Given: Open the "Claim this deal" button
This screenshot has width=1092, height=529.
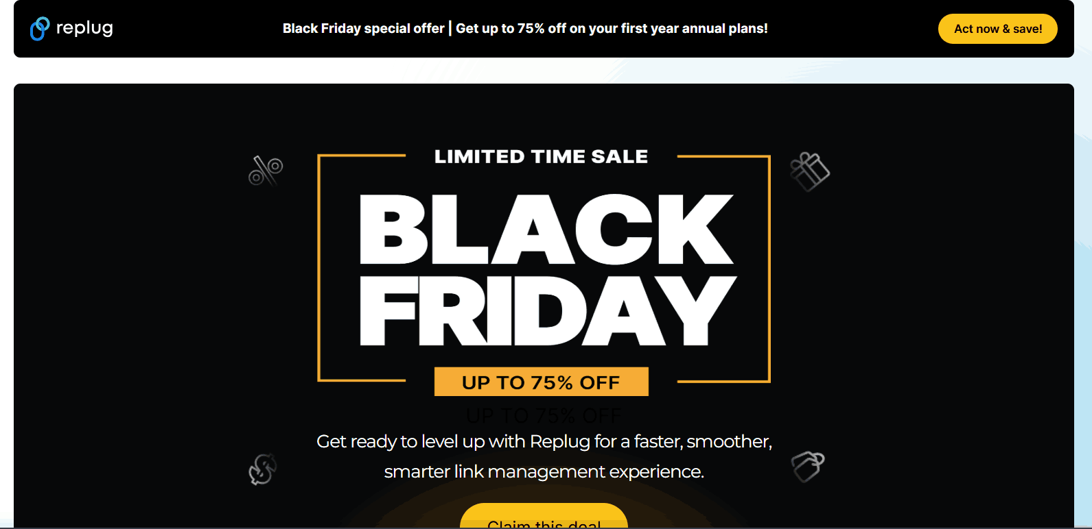Looking at the screenshot, I should click(544, 519).
